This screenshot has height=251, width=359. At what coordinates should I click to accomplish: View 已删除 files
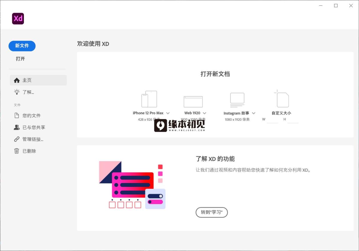coord(38,151)
